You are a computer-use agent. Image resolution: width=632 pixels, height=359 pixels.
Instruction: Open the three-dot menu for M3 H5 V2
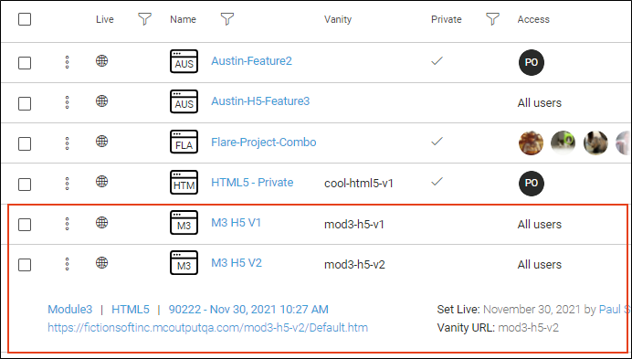tap(67, 264)
